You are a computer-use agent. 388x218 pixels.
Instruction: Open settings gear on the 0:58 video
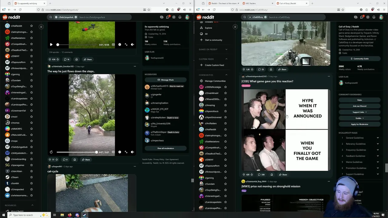coord(120,45)
